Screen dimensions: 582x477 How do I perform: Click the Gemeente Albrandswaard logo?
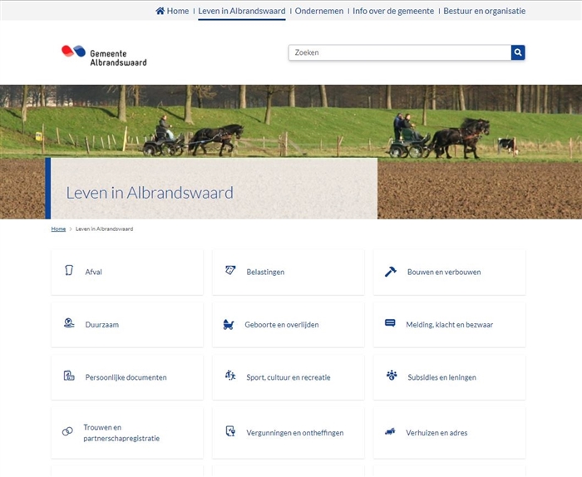point(104,55)
